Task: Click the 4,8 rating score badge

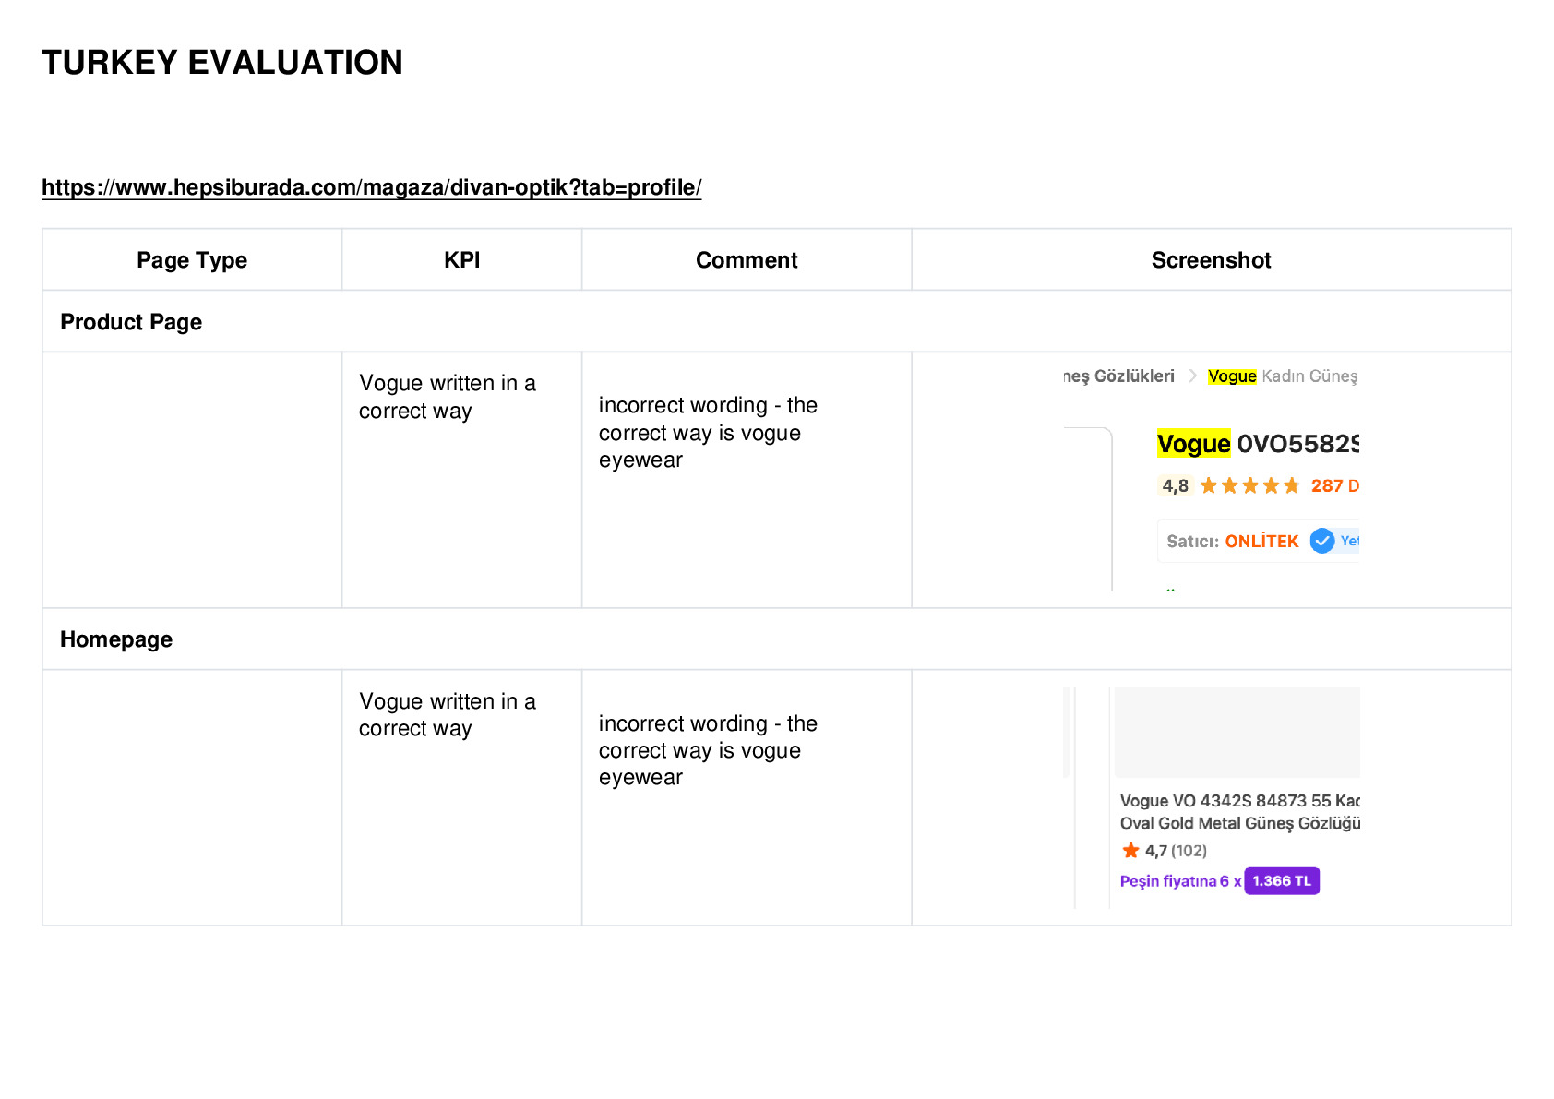Action: pos(1175,485)
